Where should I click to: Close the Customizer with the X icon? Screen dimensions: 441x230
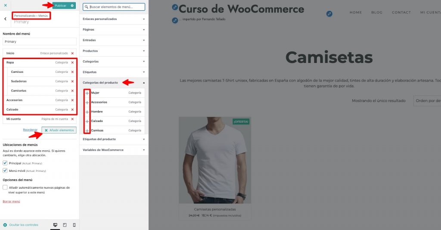coord(5,5)
